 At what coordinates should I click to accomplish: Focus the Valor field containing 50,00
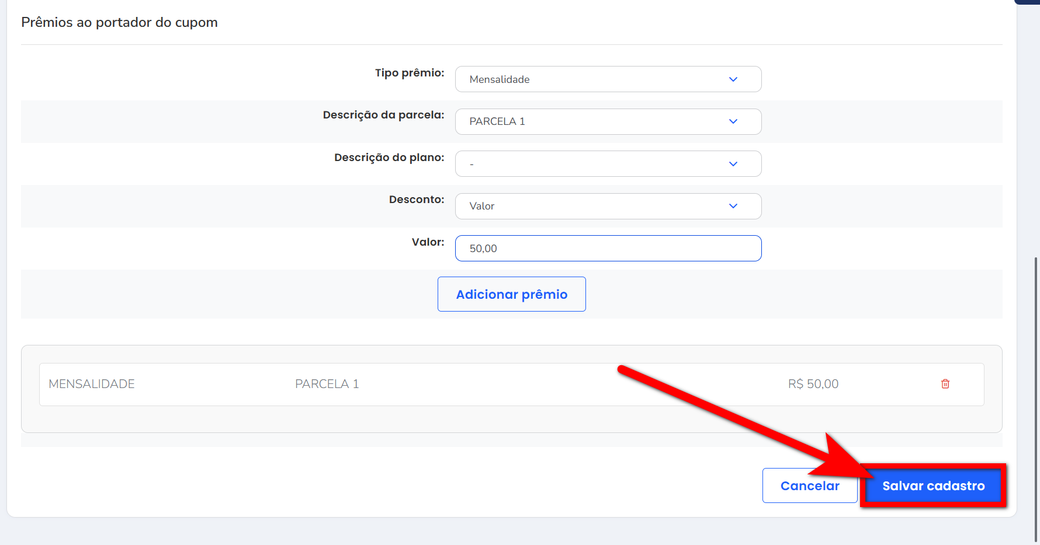(608, 249)
